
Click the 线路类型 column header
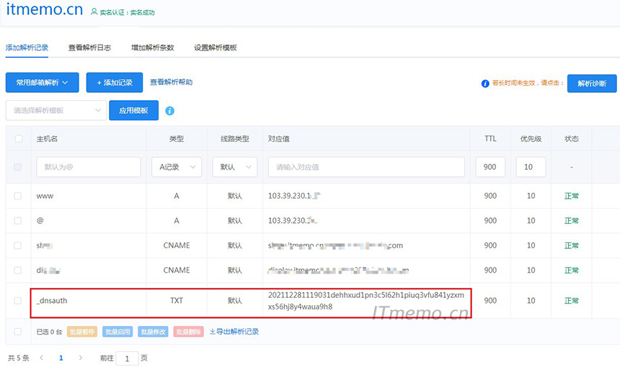click(235, 138)
